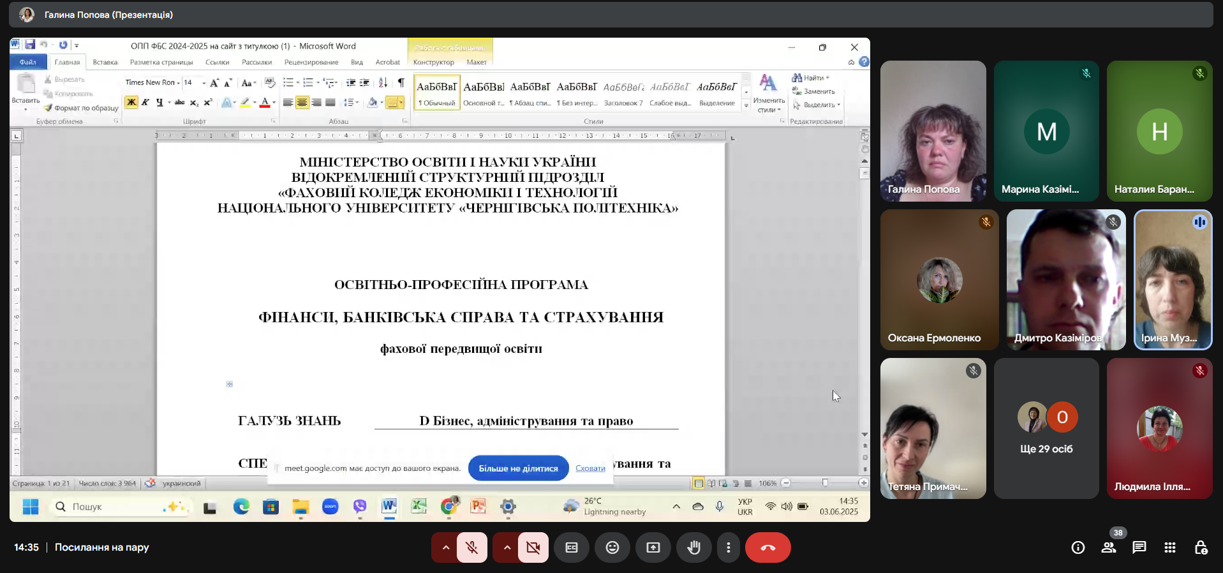The height and width of the screenshot is (573, 1223).
Task: Click the Present now screen share icon
Action: 653,547
